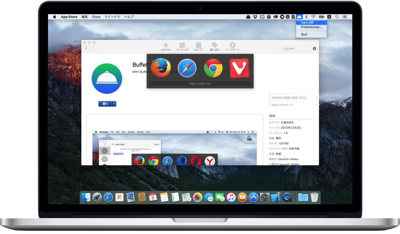Choose Chrome in the Buffet browser picker

(213, 68)
